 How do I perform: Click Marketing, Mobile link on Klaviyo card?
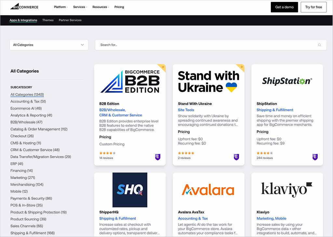(272, 218)
